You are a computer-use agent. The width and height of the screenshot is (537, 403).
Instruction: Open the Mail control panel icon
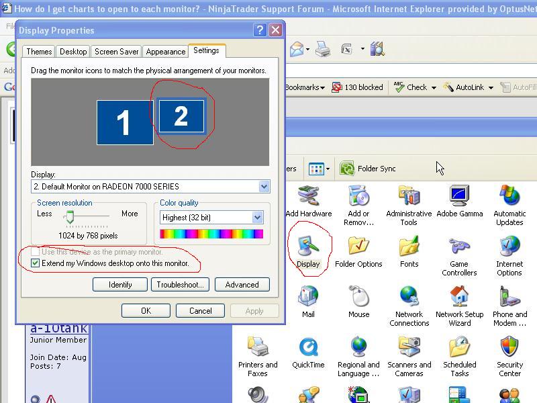point(308,302)
